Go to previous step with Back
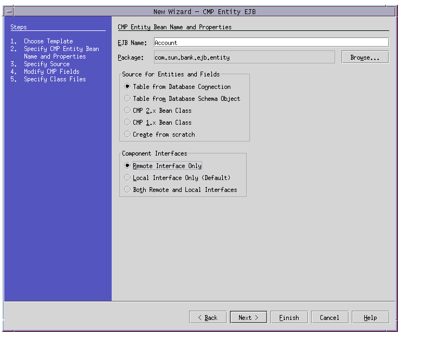Viewport: 425px width, 340px height. pyautogui.click(x=208, y=317)
